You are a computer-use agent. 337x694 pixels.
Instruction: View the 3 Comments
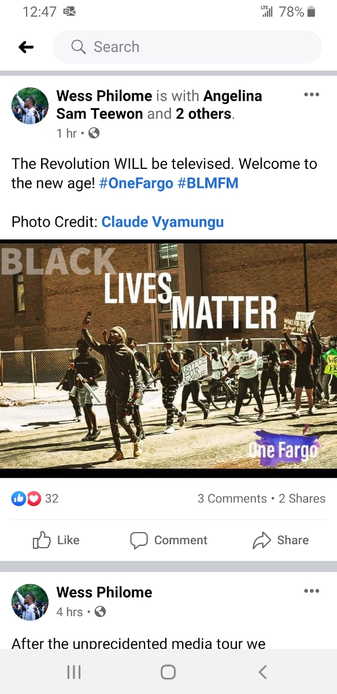pyautogui.click(x=232, y=499)
